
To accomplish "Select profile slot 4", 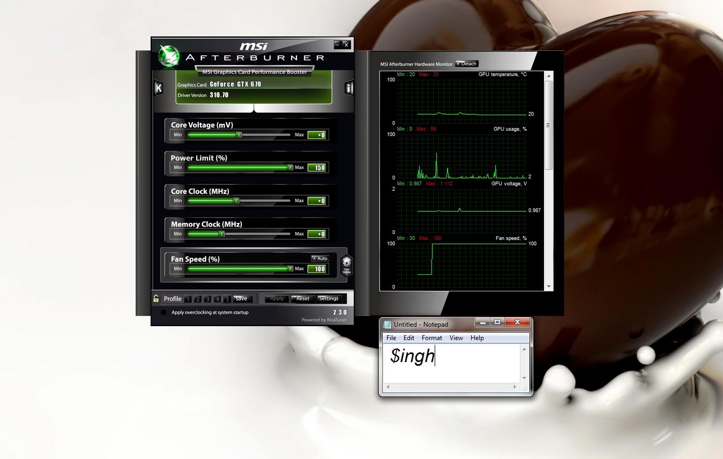I will pyautogui.click(x=217, y=299).
